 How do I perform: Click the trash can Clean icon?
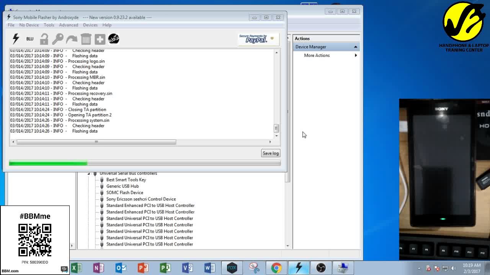[x=86, y=39]
